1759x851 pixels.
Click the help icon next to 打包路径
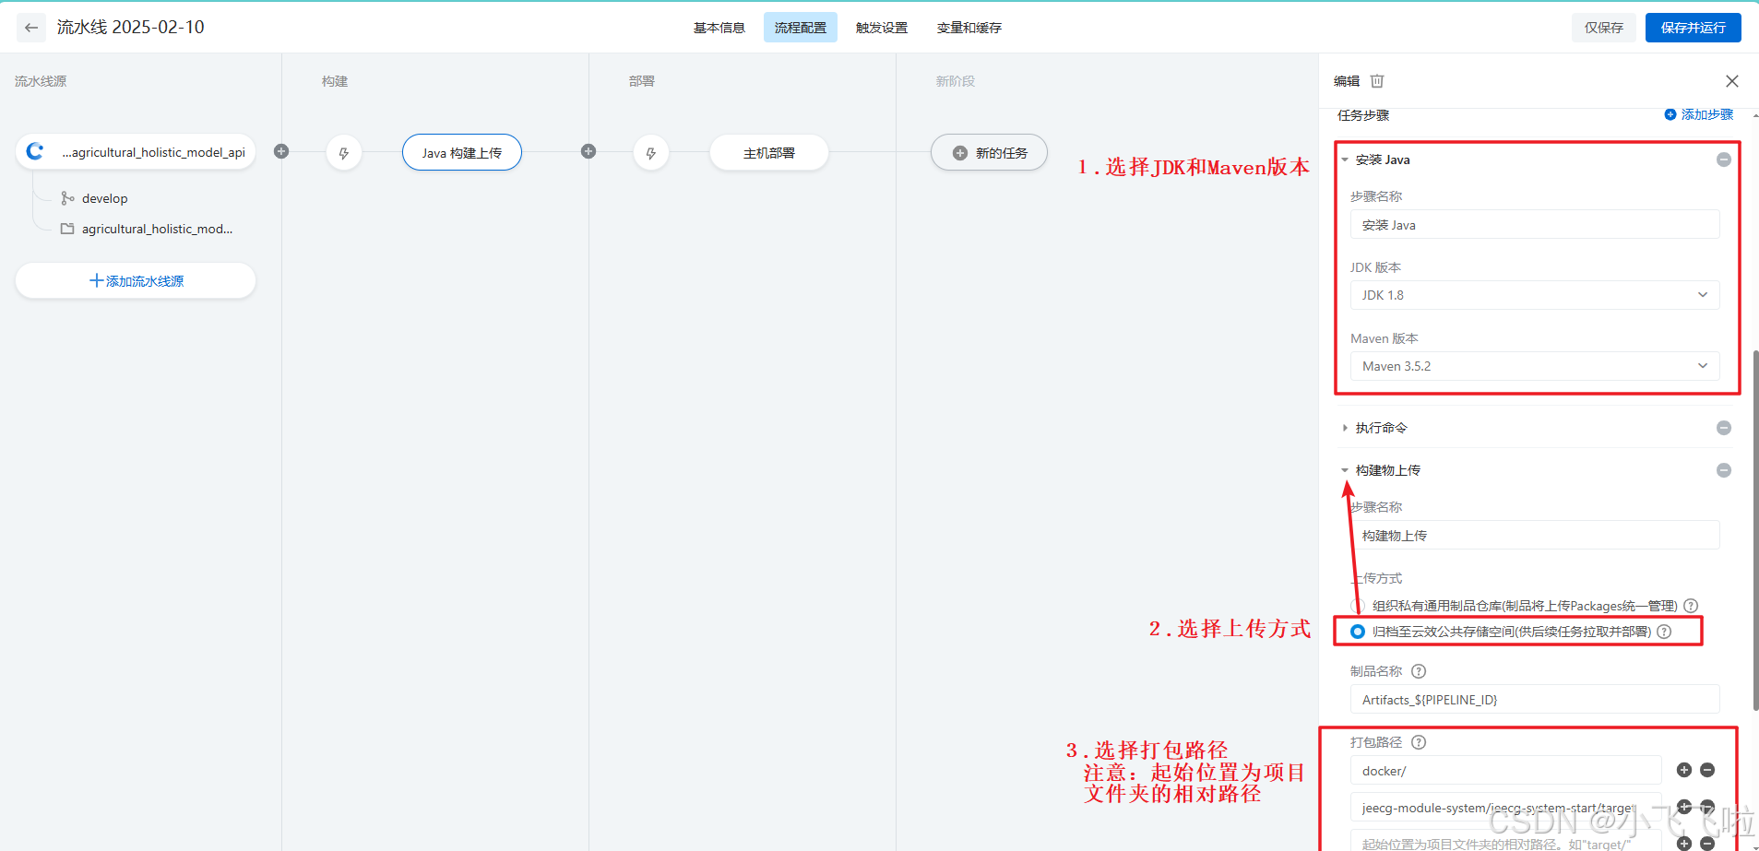coord(1419,742)
